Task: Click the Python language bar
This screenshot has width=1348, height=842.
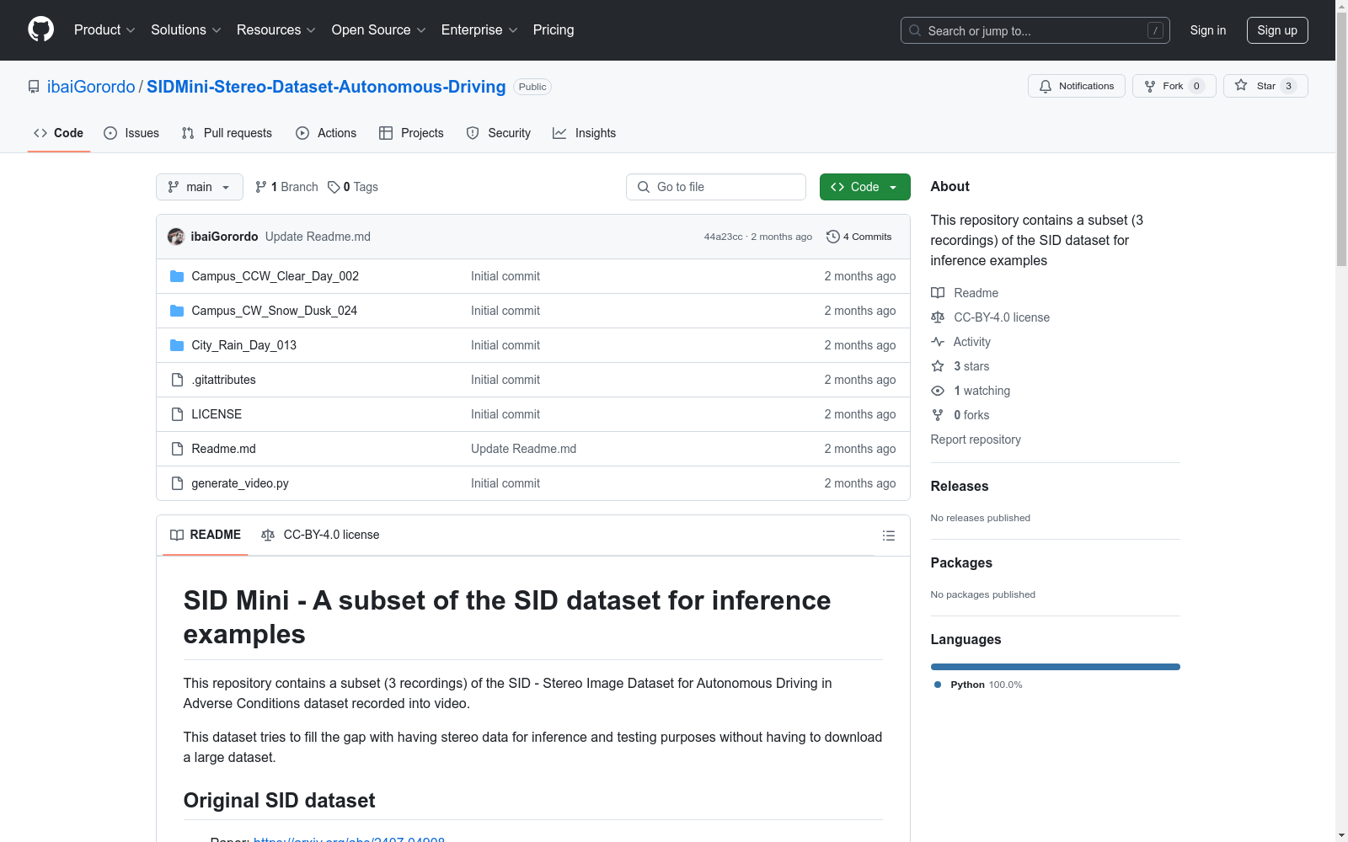Action: click(1056, 667)
